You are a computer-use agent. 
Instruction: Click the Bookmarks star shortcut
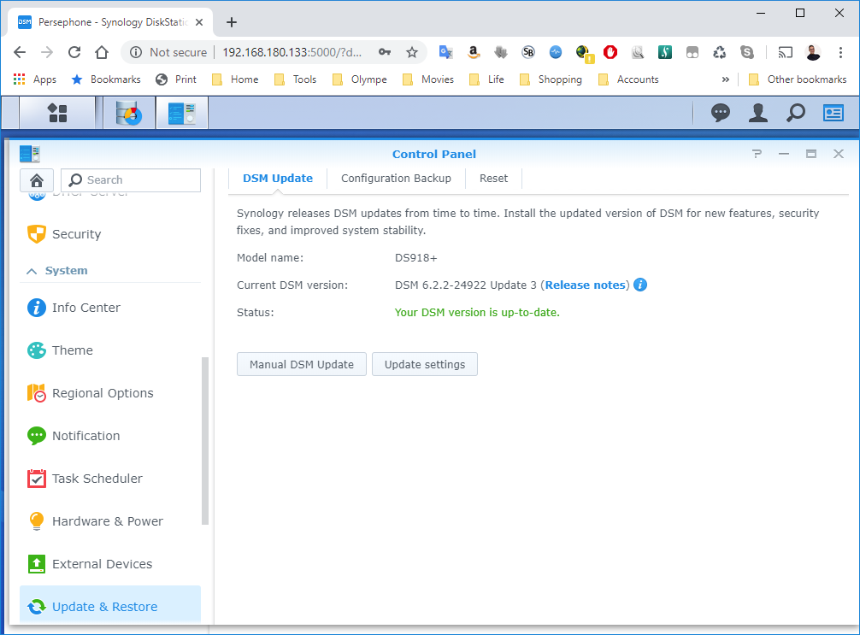[106, 79]
